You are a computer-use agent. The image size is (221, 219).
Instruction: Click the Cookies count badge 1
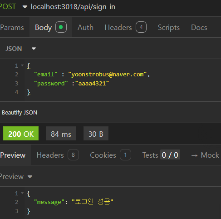[125, 155]
